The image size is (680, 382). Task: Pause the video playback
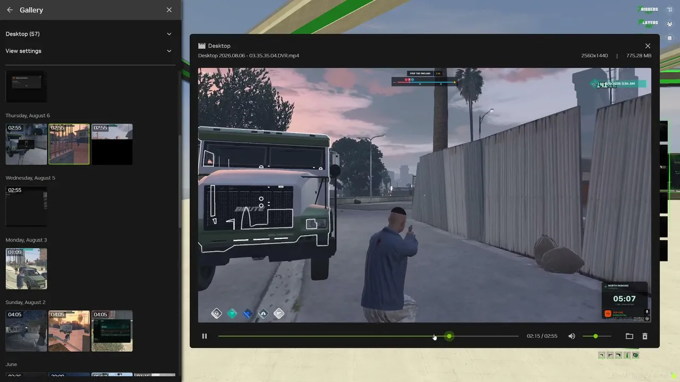point(205,336)
